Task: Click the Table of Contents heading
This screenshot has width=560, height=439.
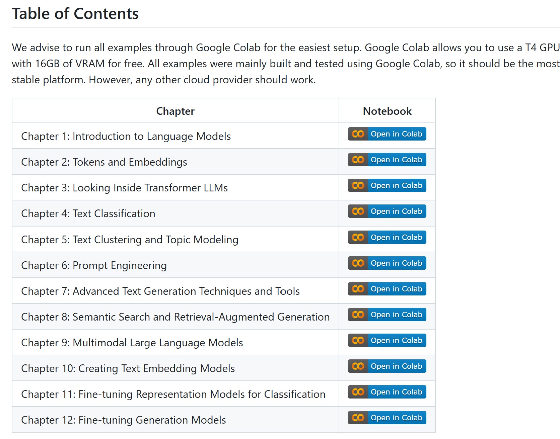Action: click(x=75, y=14)
